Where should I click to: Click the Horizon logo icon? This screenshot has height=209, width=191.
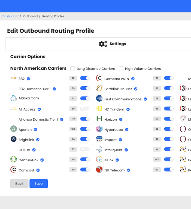click(99, 119)
